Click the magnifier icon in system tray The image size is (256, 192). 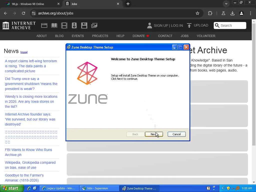coord(238,188)
